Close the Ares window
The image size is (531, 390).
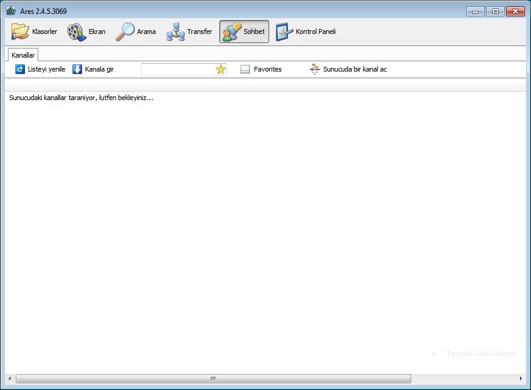click(x=515, y=11)
